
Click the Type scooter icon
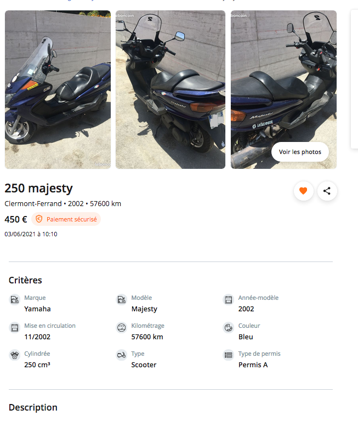pyautogui.click(x=122, y=355)
